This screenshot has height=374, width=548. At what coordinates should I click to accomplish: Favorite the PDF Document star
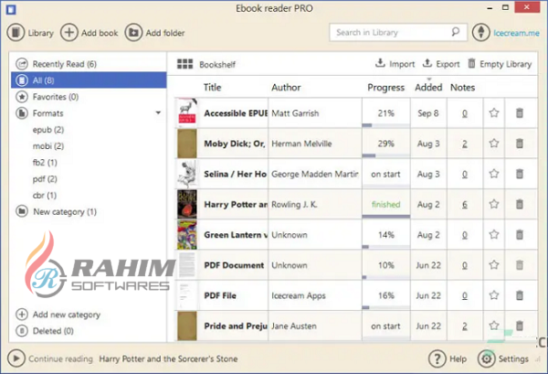pos(494,265)
